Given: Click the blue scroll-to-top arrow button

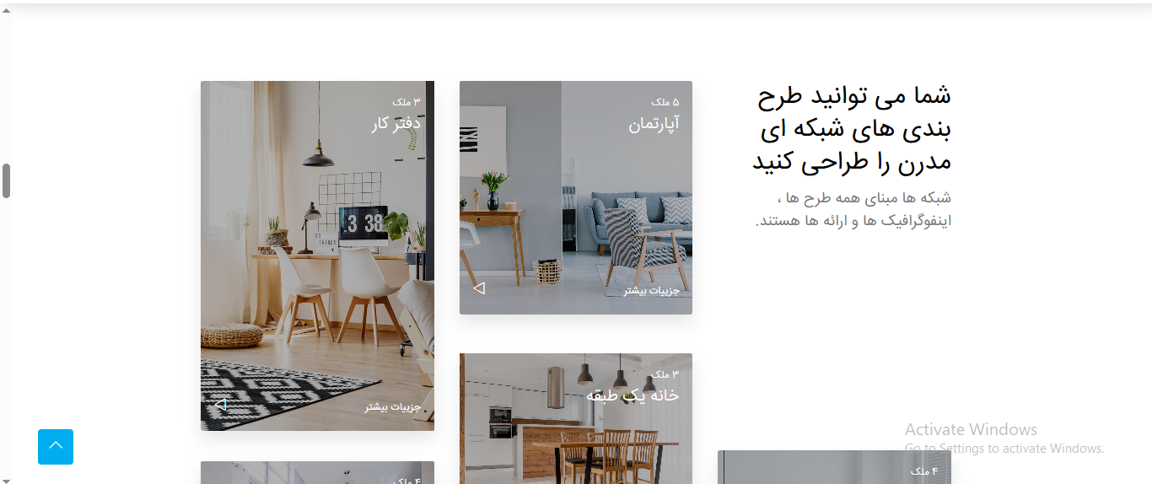Looking at the screenshot, I should point(56,447).
